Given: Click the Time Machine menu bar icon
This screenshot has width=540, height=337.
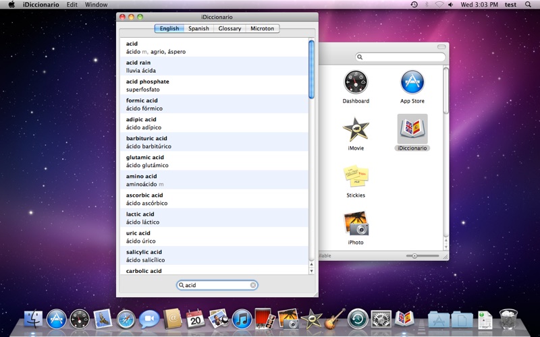Looking at the screenshot, I should pyautogui.click(x=414, y=5).
